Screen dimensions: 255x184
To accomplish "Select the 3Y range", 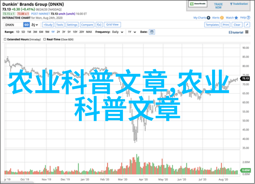I will [64, 32].
